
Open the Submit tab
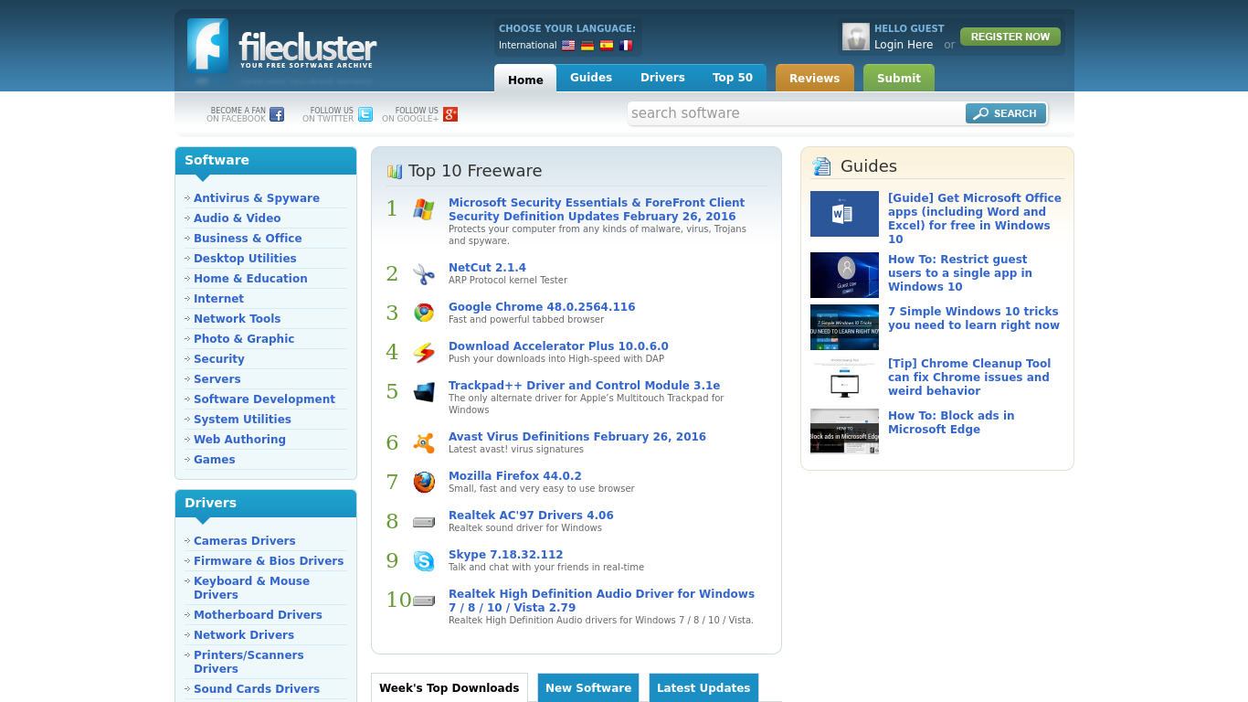tap(899, 78)
